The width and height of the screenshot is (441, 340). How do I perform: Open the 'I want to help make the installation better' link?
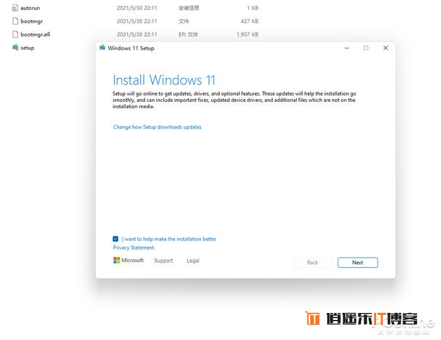(x=169, y=239)
